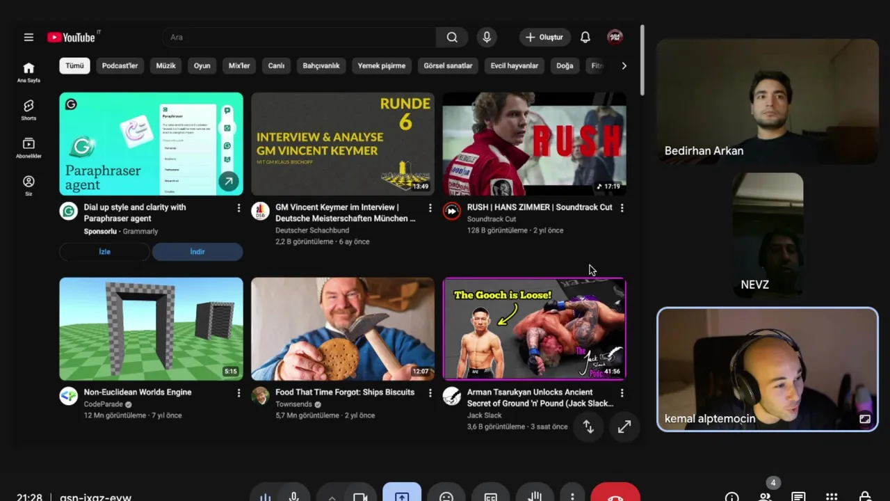This screenshot has width=890, height=501.
Task: Click the İzle button on Grammarly ad
Action: point(104,252)
